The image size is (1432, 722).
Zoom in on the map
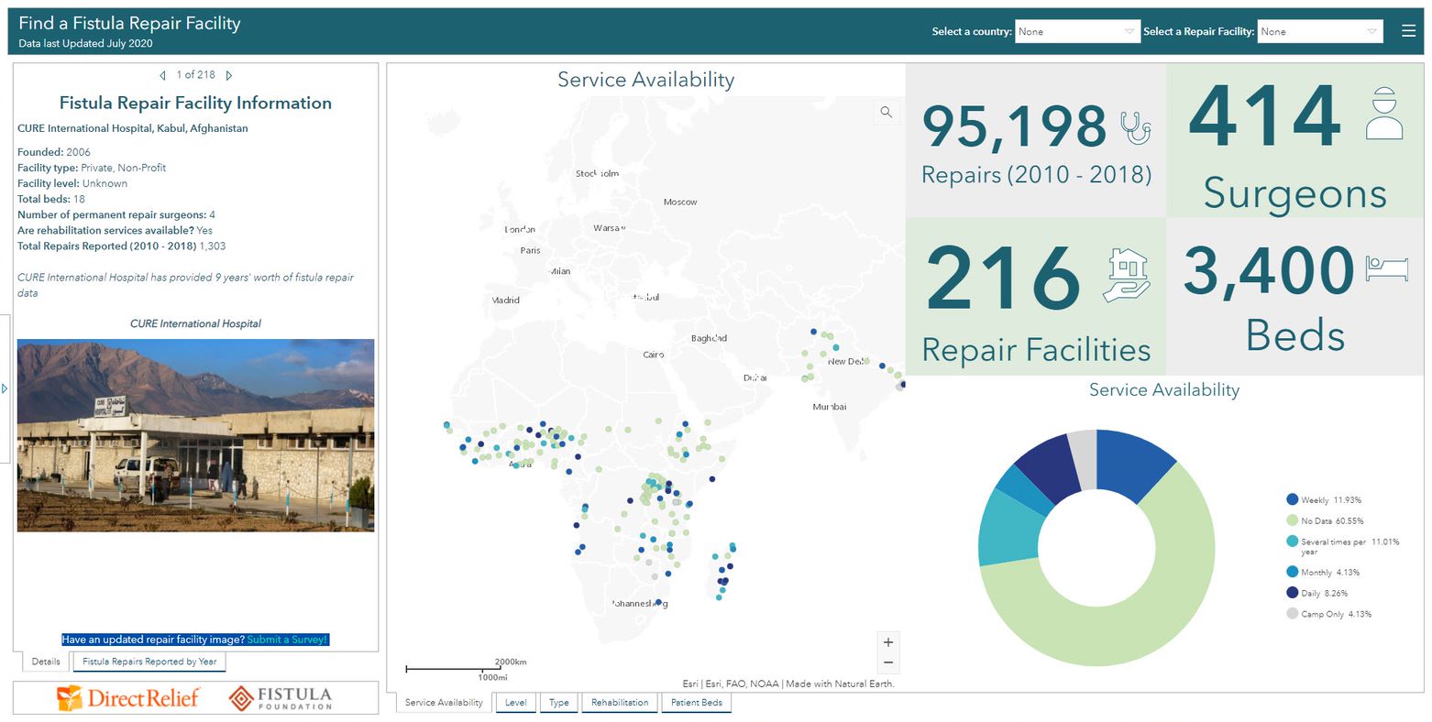pyautogui.click(x=887, y=642)
